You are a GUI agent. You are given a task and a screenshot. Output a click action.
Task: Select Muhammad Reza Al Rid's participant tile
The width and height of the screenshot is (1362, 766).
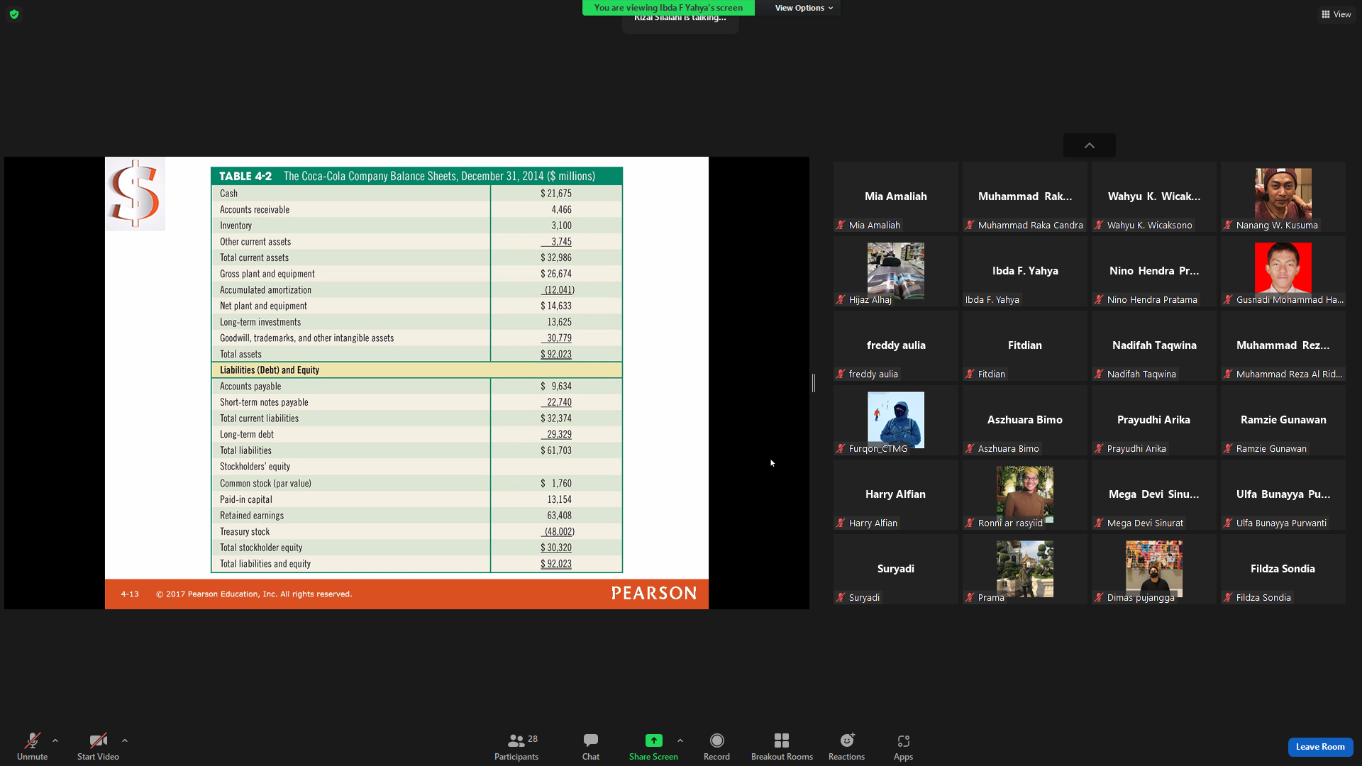[x=1283, y=345]
